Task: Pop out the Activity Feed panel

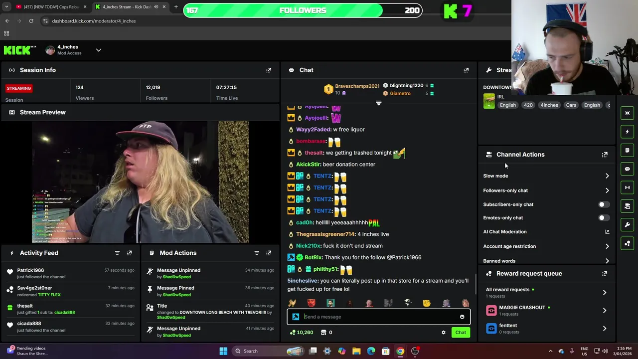Action: point(129,253)
